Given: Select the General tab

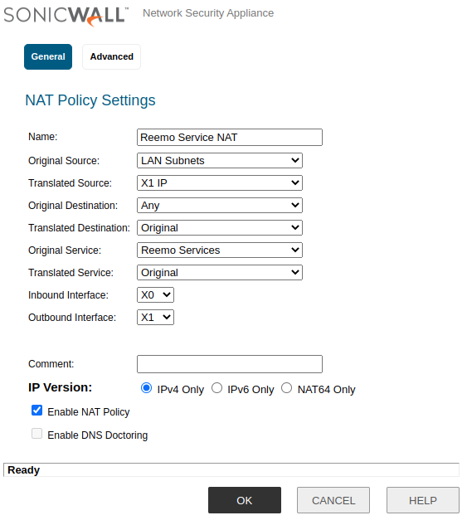Looking at the screenshot, I should pyautogui.click(x=48, y=56).
